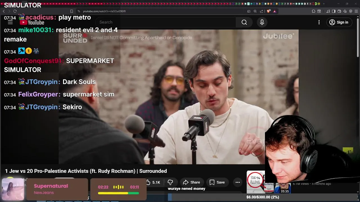Open the YouTube guide hamburger menu

click(x=10, y=22)
